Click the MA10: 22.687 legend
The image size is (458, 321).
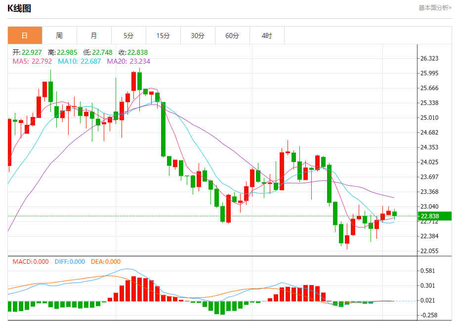pyautogui.click(x=80, y=61)
